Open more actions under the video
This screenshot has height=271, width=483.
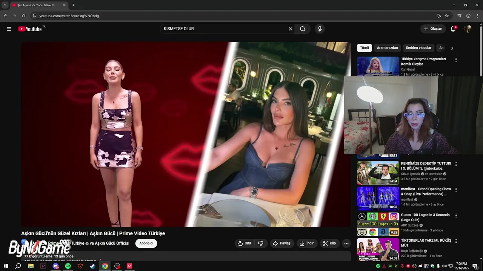pyautogui.click(x=346, y=244)
